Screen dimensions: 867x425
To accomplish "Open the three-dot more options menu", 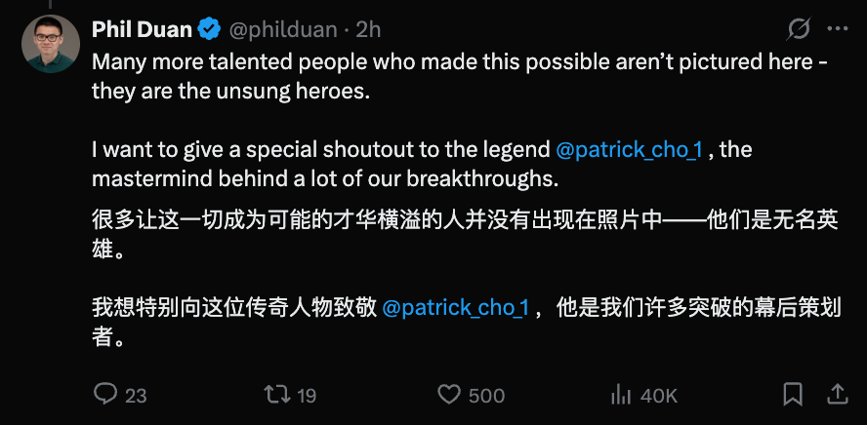I will [x=837, y=29].
